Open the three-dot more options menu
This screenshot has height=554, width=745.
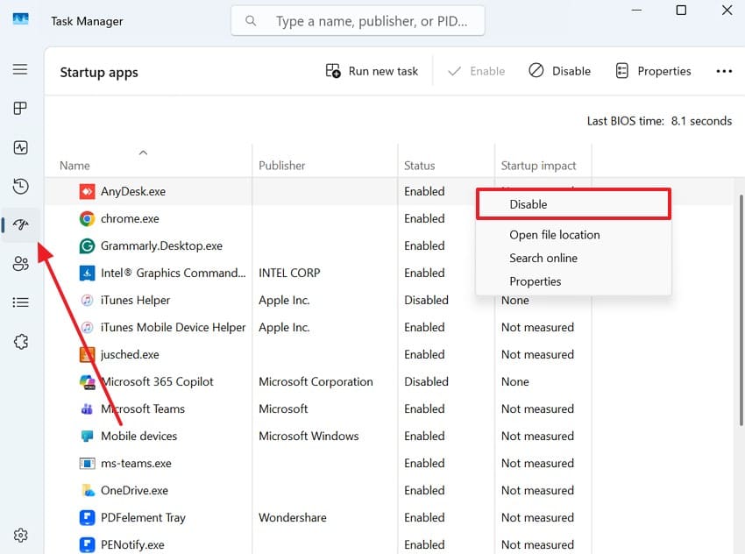pos(724,71)
